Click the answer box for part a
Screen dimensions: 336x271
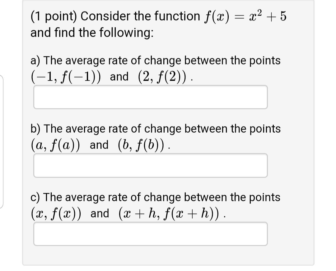tap(151, 97)
